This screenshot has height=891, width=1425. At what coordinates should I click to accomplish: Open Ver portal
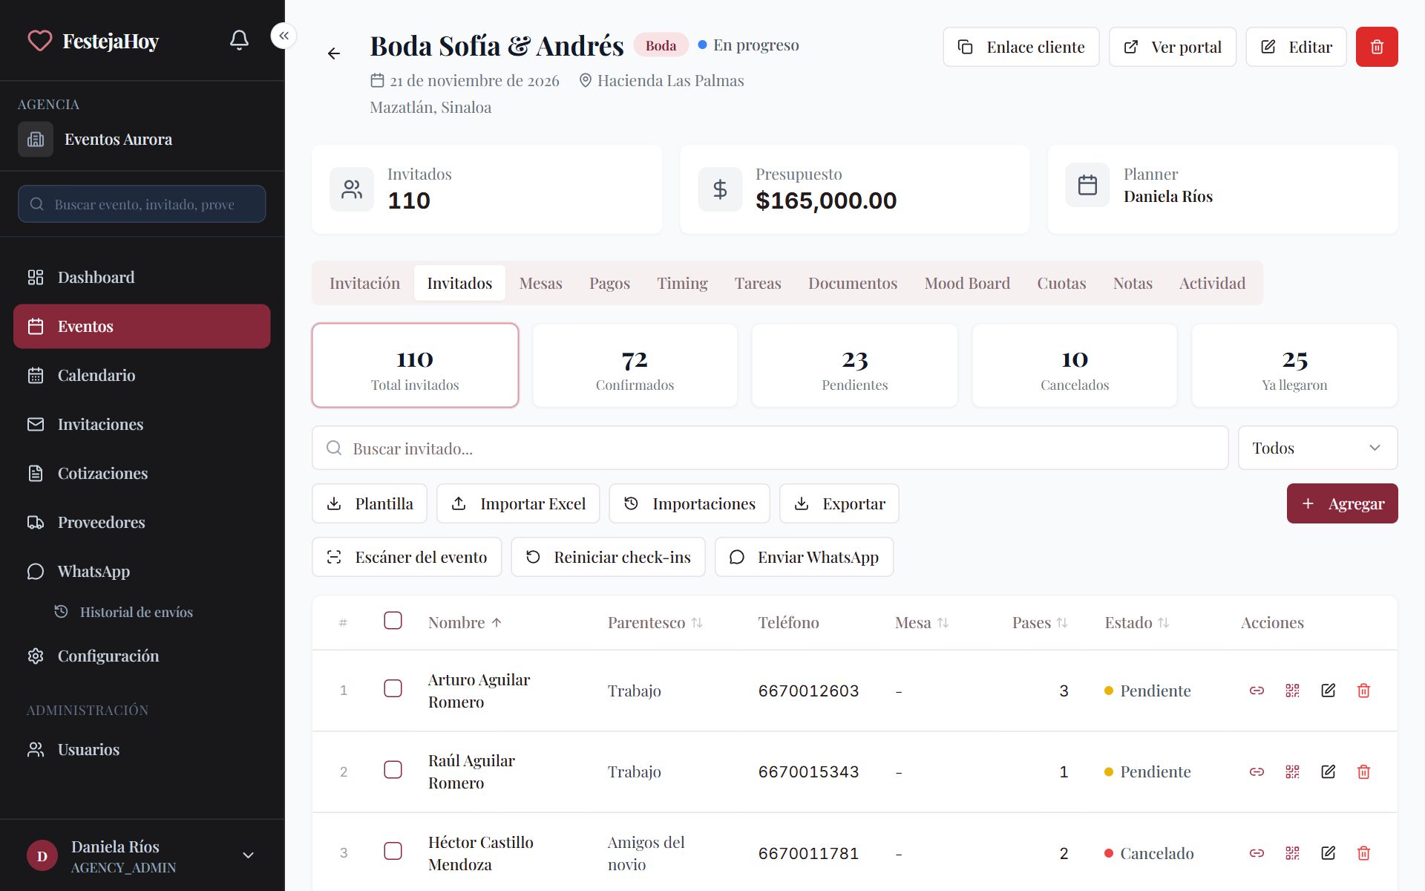(1173, 47)
